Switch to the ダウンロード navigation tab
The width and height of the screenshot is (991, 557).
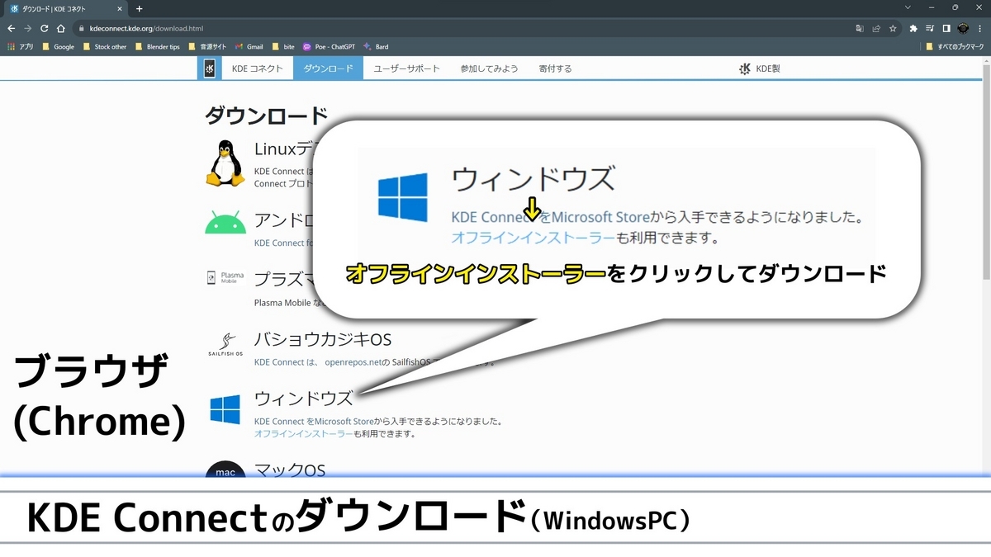tap(330, 68)
